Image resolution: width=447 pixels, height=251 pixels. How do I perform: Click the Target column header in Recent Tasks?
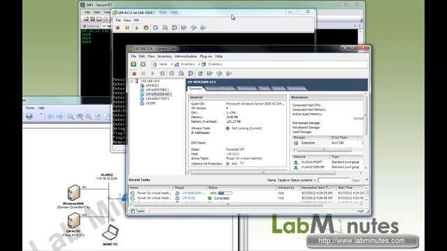click(x=190, y=188)
